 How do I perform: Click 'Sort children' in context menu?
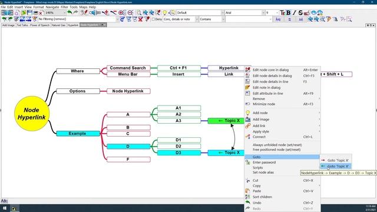(x=283, y=197)
